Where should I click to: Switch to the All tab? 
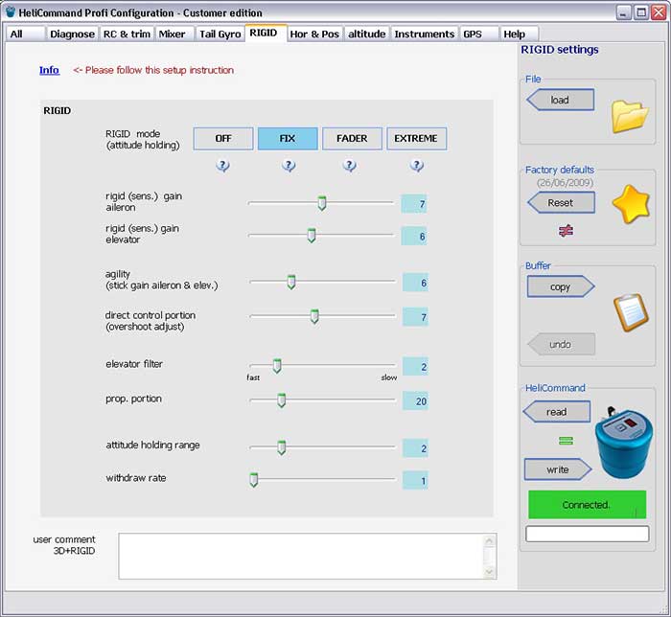25,34
